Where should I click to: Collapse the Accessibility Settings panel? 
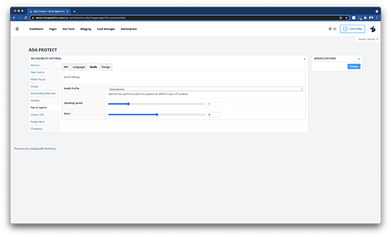point(304,59)
